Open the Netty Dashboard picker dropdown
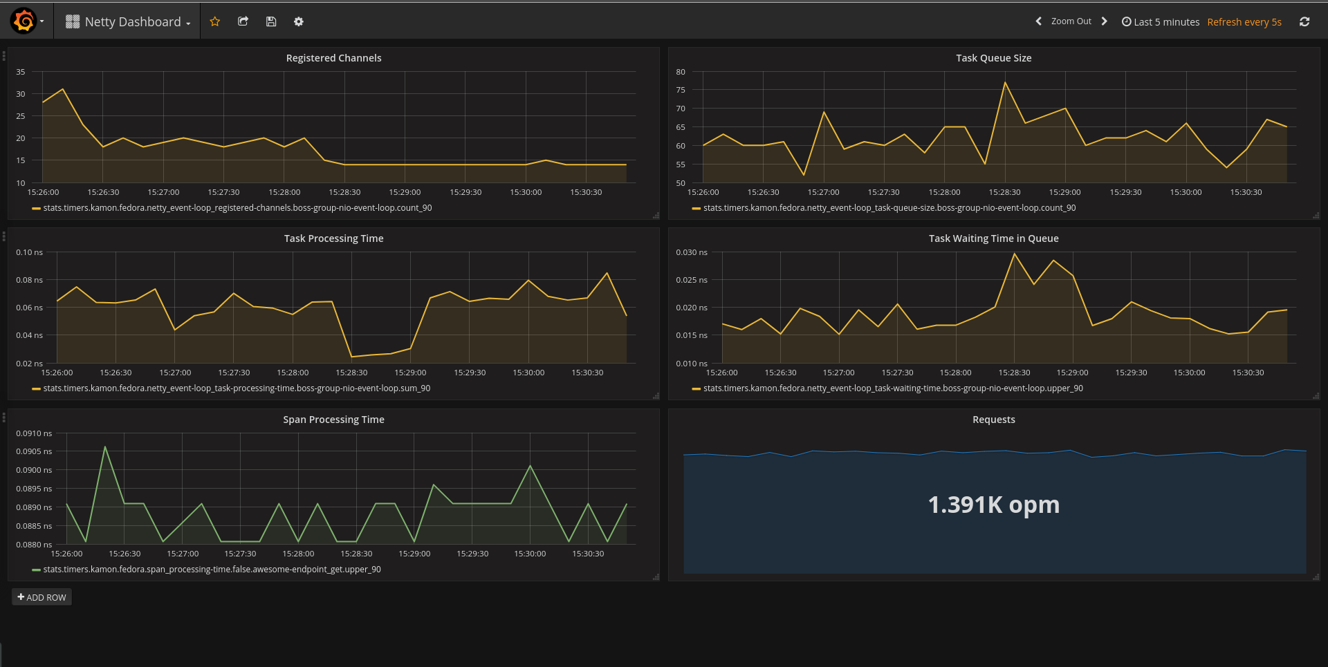Viewport: 1328px width, 667px height. 128,21
